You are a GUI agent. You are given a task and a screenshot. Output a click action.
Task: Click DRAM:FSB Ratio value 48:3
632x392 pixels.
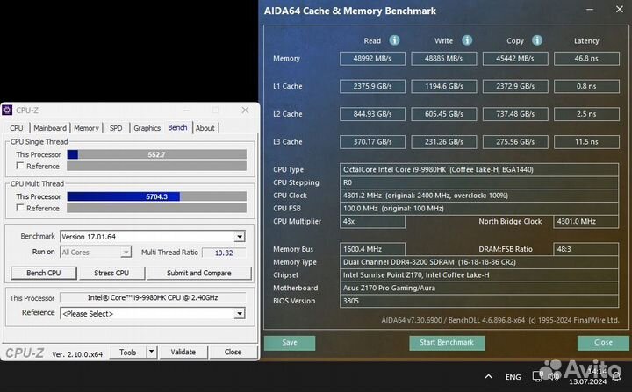pyautogui.click(x=586, y=249)
